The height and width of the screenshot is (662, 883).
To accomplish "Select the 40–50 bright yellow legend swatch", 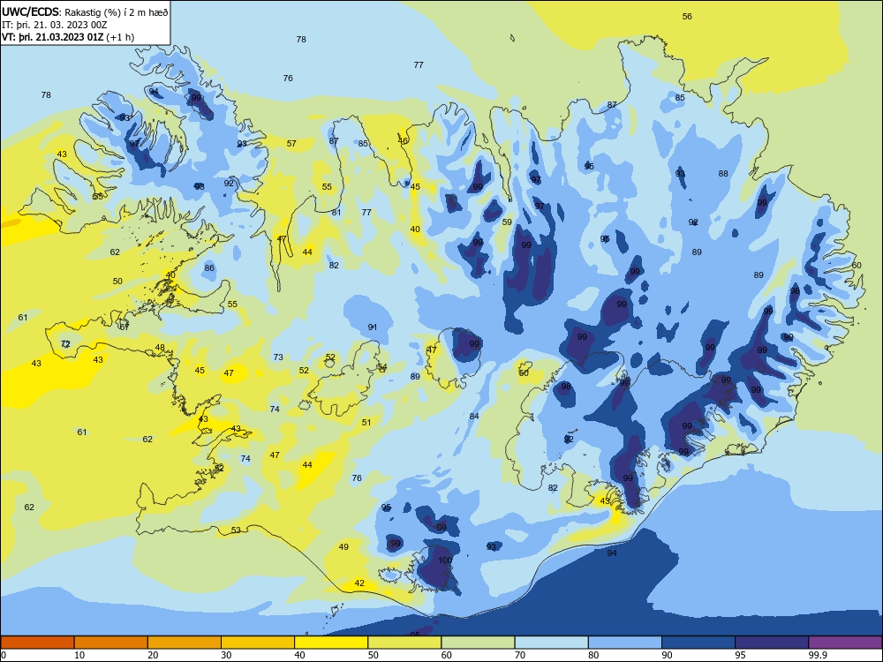I will 331,643.
